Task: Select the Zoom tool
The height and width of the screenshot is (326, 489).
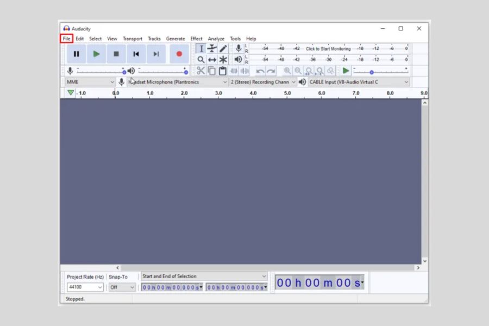Action: (x=201, y=59)
